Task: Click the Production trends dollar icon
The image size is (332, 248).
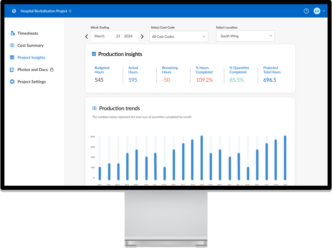Action: pos(94,108)
